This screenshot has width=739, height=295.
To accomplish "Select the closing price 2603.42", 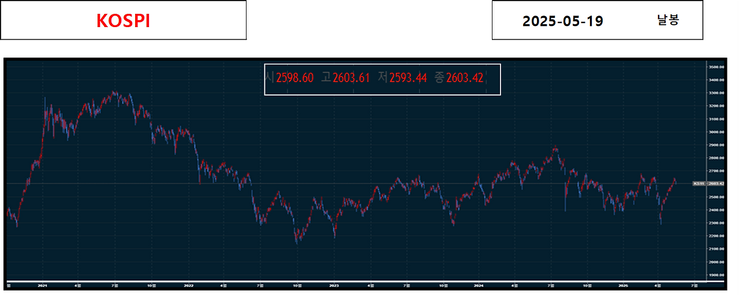I will pyautogui.click(x=465, y=78).
